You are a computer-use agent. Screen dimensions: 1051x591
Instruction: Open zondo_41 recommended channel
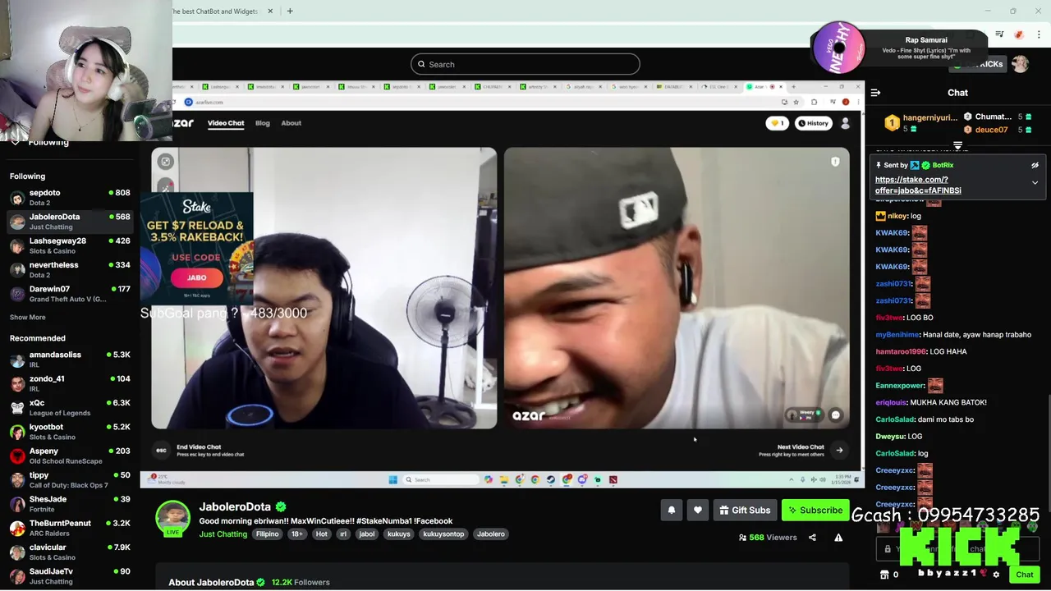click(70, 383)
